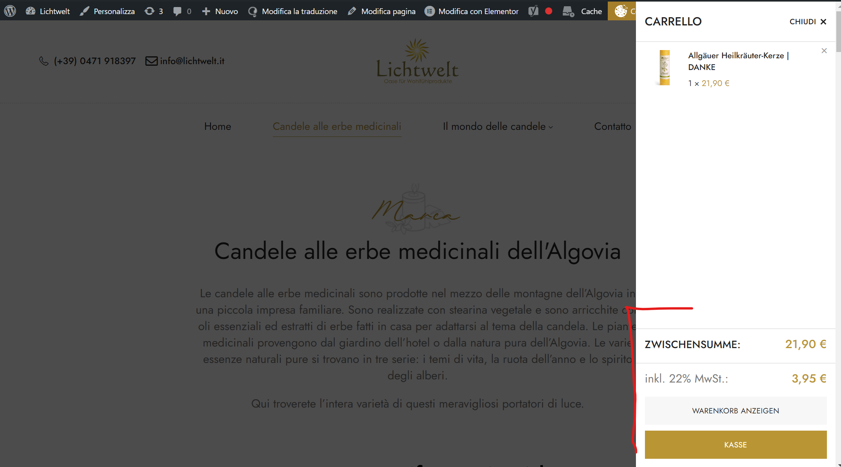Click the cookie icon in admin bar
The width and height of the screenshot is (841, 467).
click(x=621, y=11)
